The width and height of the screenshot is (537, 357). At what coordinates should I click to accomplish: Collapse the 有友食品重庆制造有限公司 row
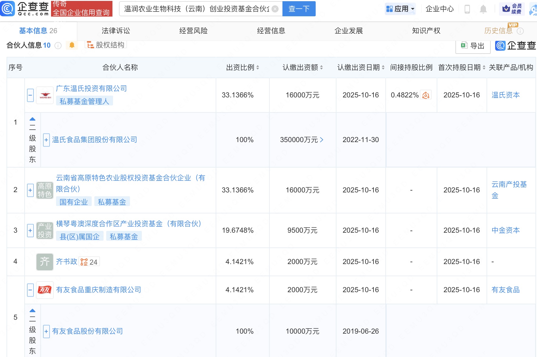30,290
